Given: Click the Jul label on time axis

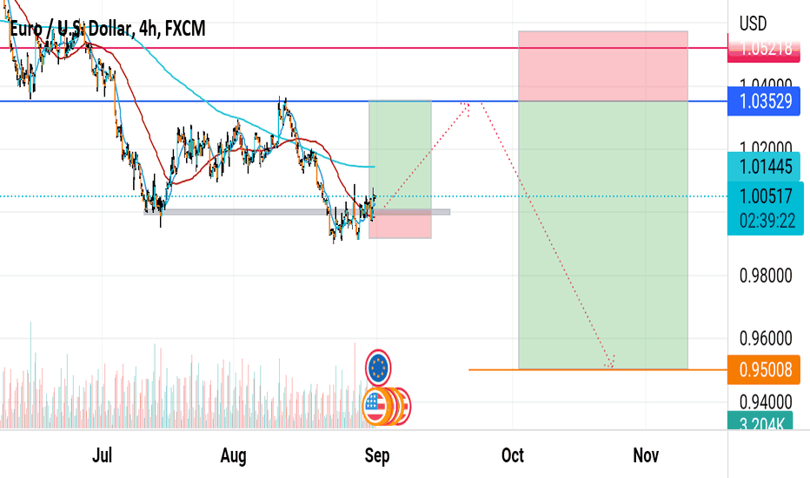Looking at the screenshot, I should [102, 455].
